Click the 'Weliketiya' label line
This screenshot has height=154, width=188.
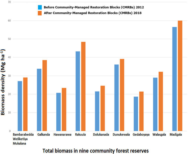pyautogui.click(x=20, y=139)
